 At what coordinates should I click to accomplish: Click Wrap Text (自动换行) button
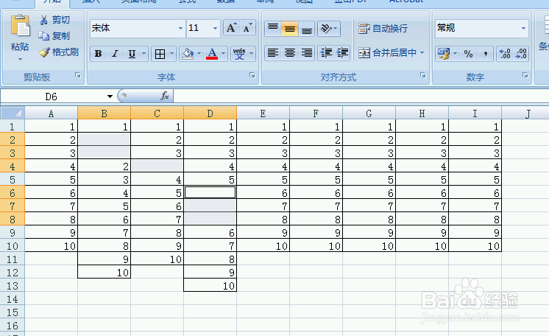coord(383,29)
